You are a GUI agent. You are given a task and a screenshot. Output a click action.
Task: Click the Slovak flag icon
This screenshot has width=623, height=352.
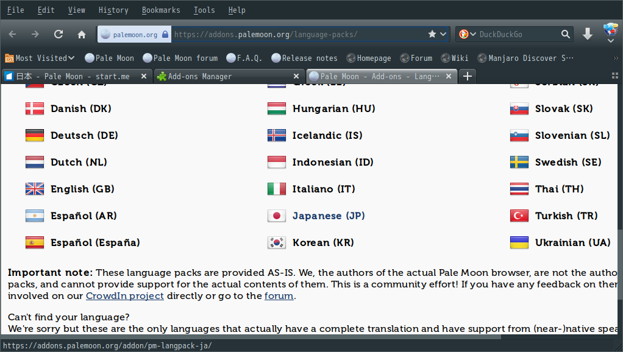(x=519, y=108)
